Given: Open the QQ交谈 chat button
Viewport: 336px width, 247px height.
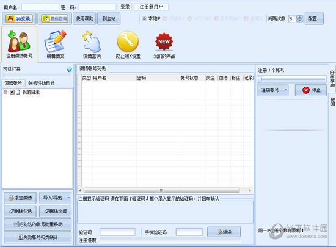Looking at the screenshot, I should 19,19.
